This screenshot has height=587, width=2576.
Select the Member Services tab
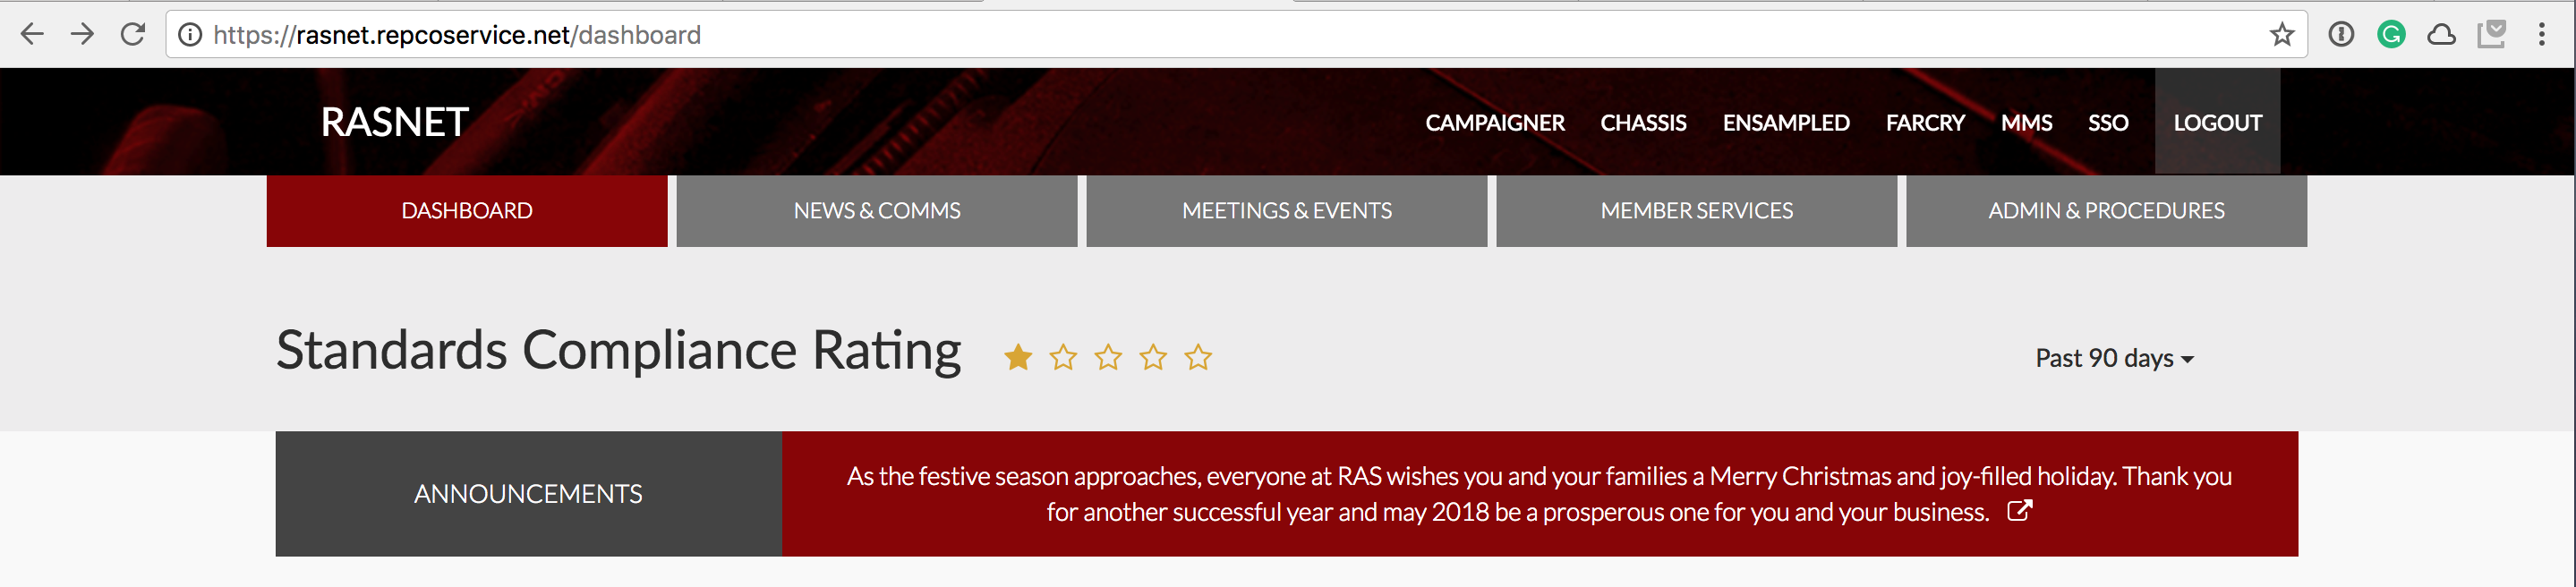1696,211
